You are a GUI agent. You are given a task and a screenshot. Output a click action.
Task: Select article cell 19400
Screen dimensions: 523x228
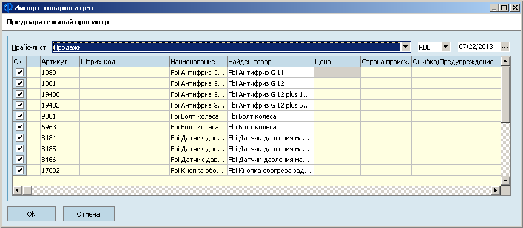[x=59, y=94]
